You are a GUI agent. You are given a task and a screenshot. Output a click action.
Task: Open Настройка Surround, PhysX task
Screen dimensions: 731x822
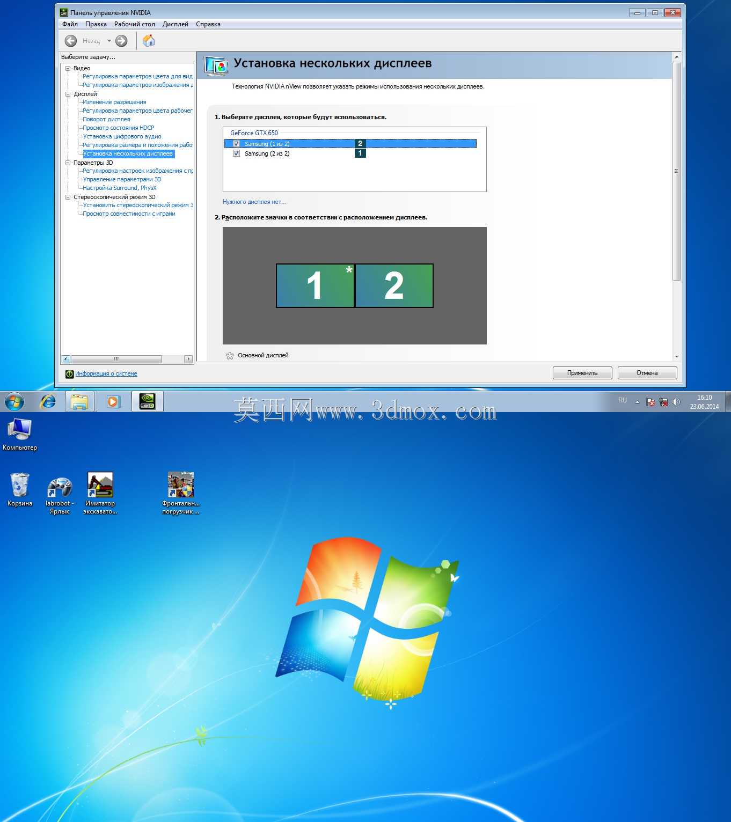(x=120, y=188)
